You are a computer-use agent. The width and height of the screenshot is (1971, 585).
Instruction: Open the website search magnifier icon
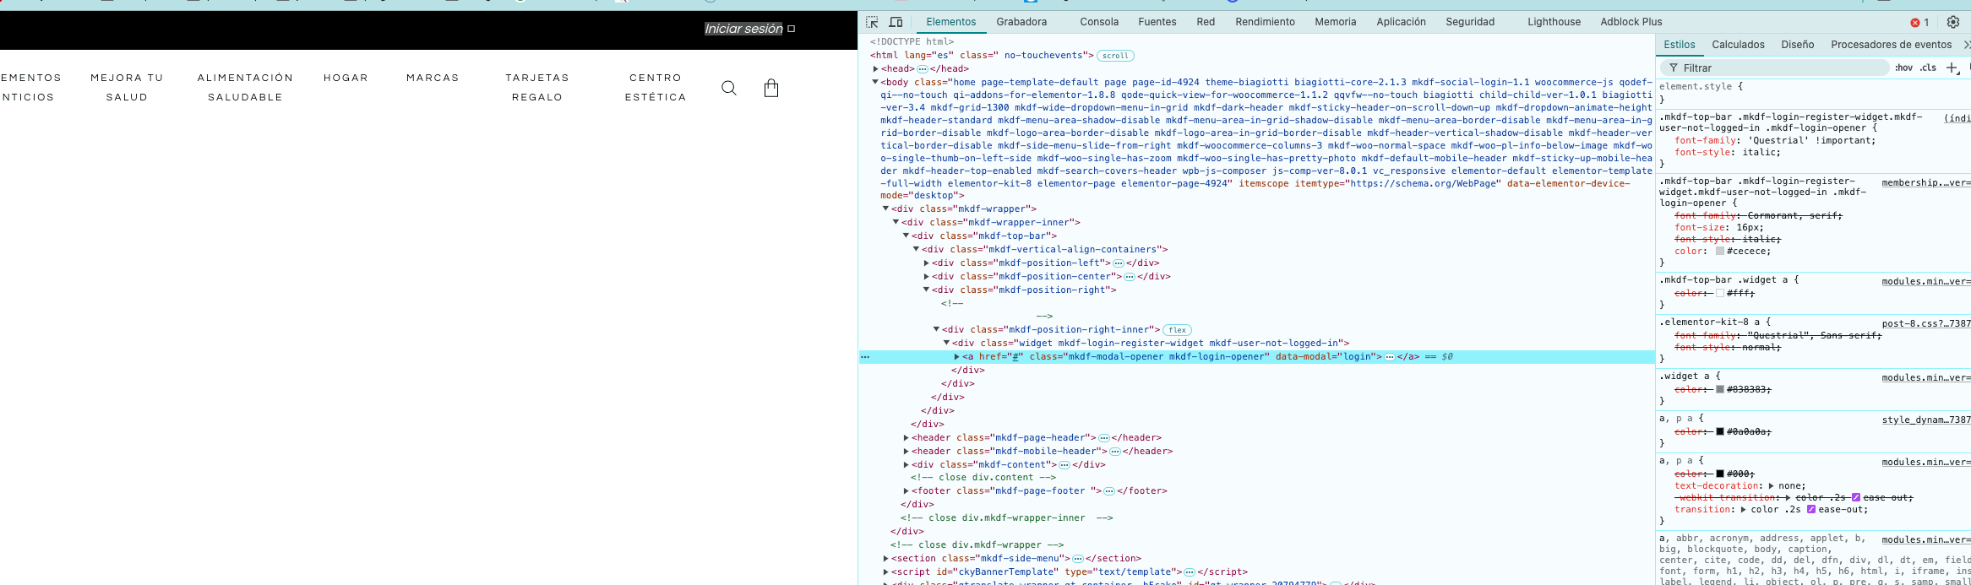pos(729,88)
